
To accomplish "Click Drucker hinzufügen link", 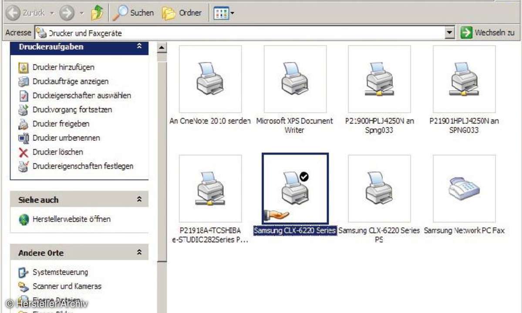I will (x=63, y=67).
